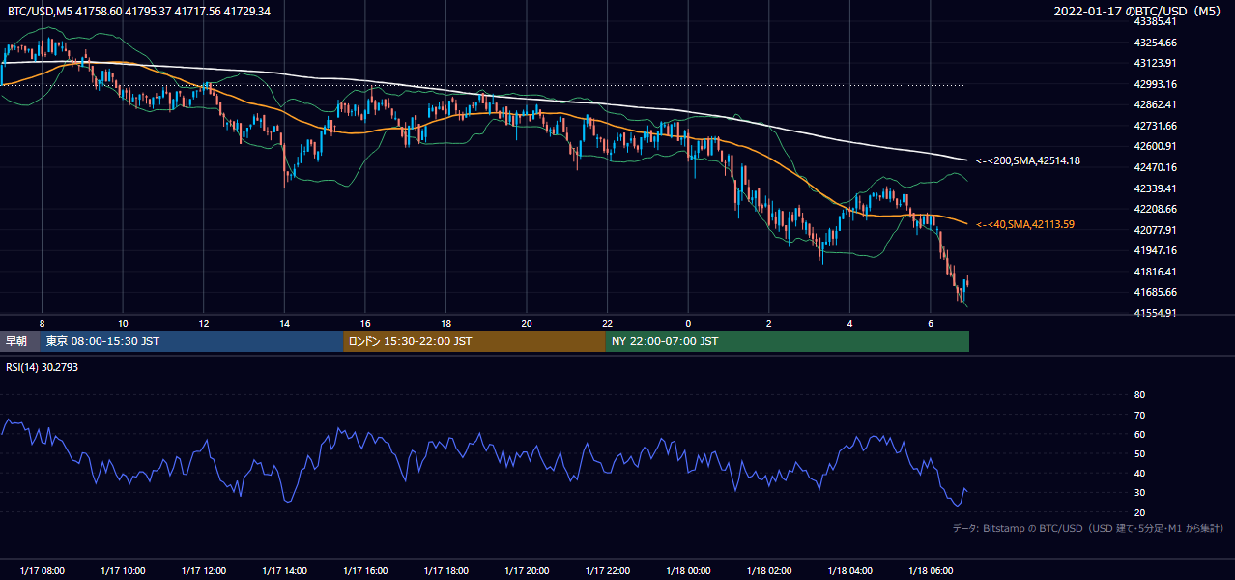Click the 1/17 18:00 date axis label

(x=445, y=570)
